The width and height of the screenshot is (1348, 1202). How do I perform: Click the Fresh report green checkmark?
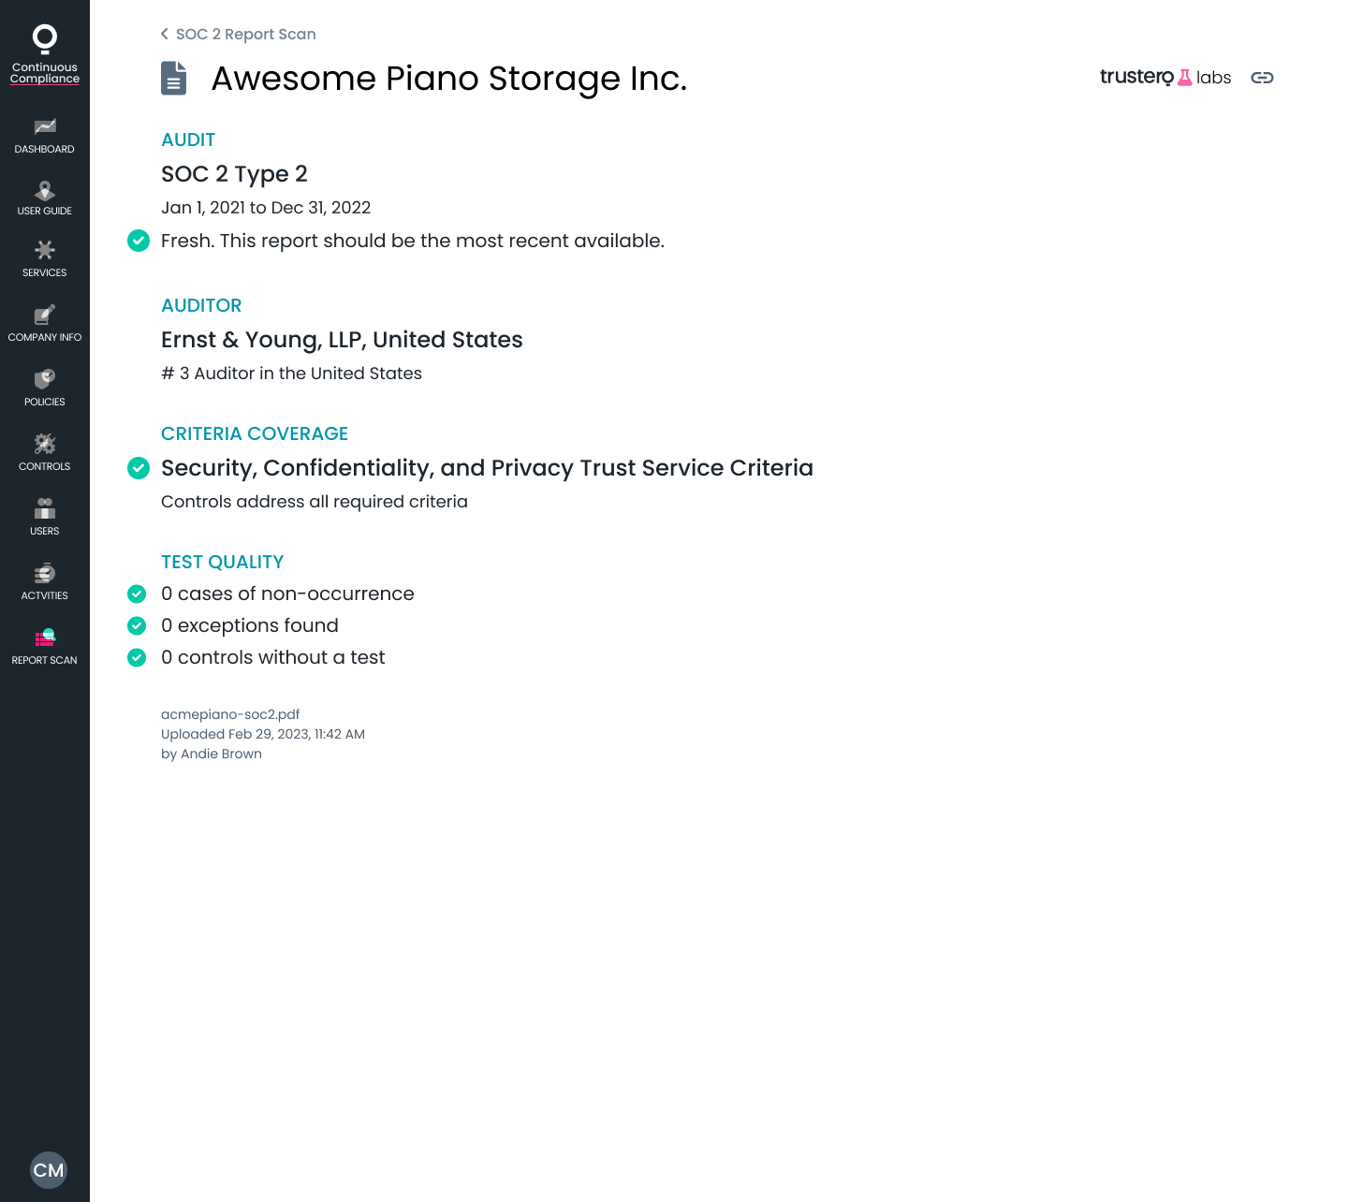pos(139,241)
